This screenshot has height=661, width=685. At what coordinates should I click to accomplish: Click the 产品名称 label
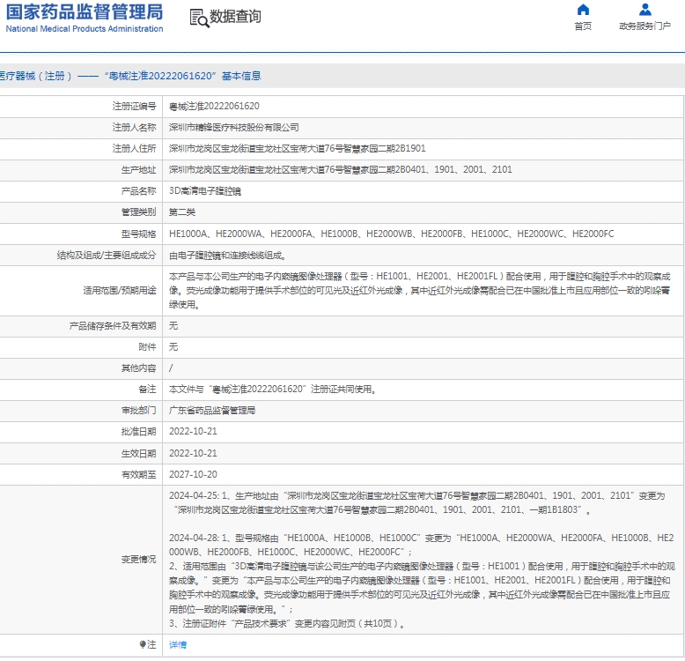click(138, 191)
